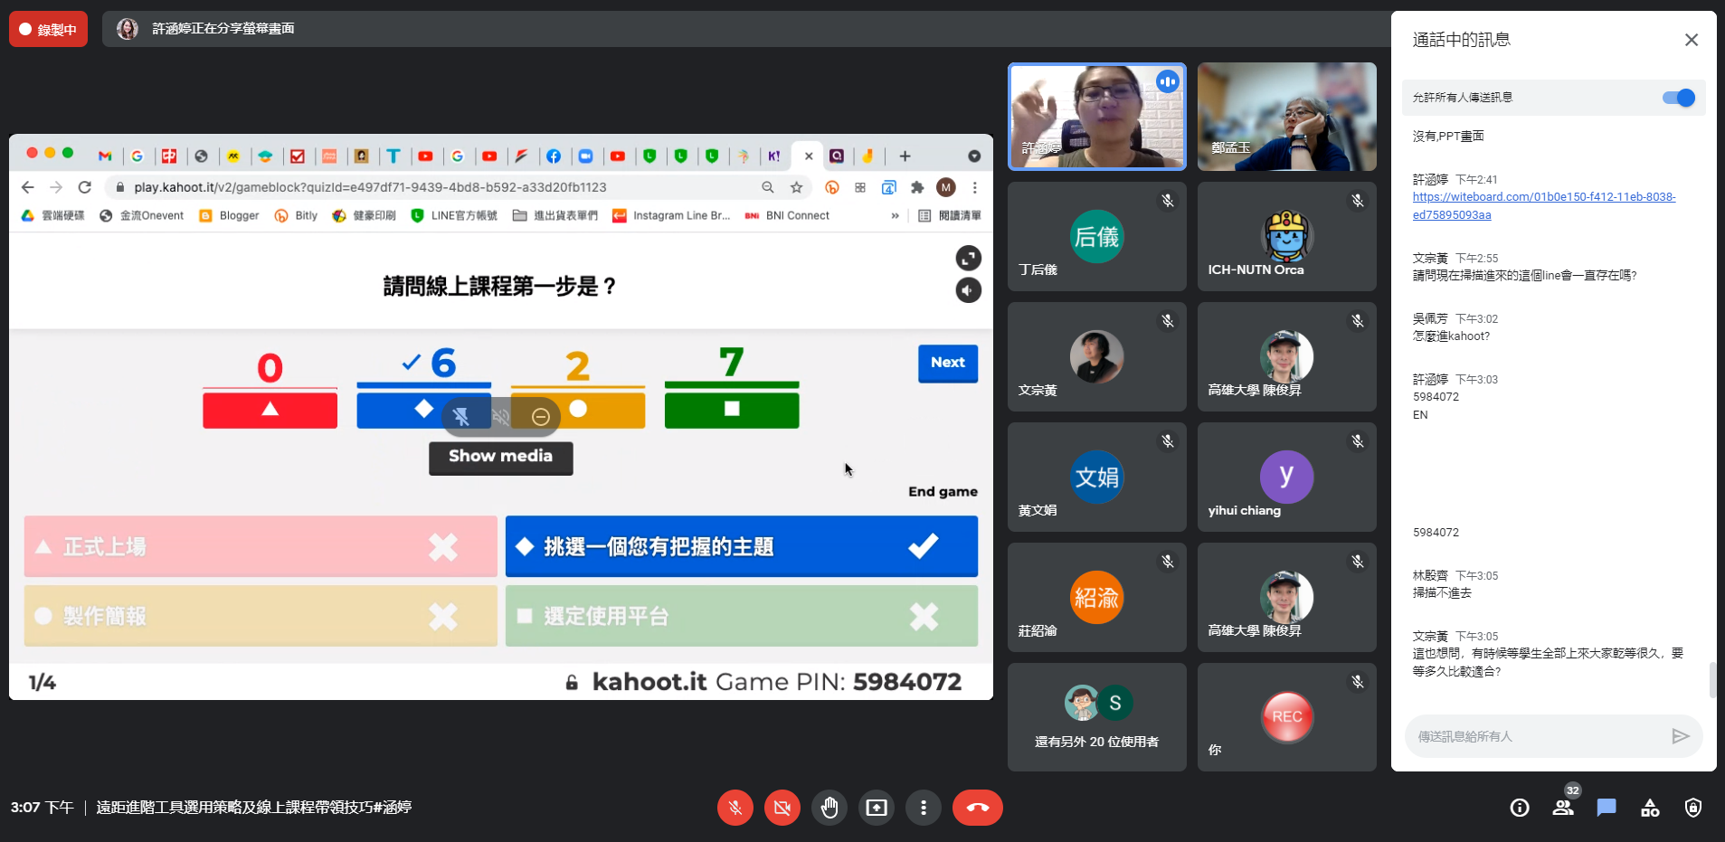
Task: Open the Chrome extensions puzzle icon
Action: click(917, 187)
